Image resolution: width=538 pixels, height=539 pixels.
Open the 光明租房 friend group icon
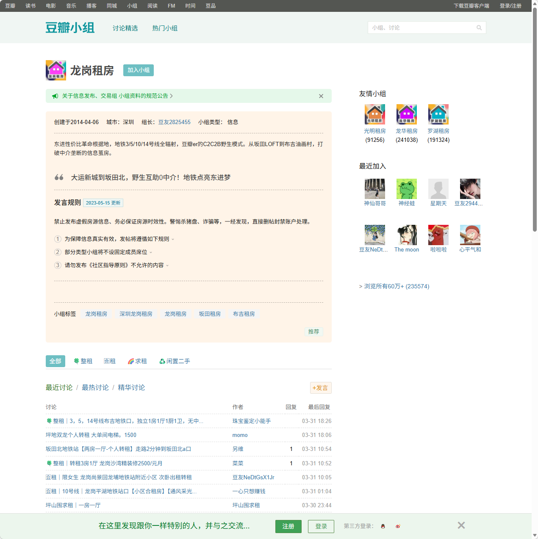[x=374, y=114]
